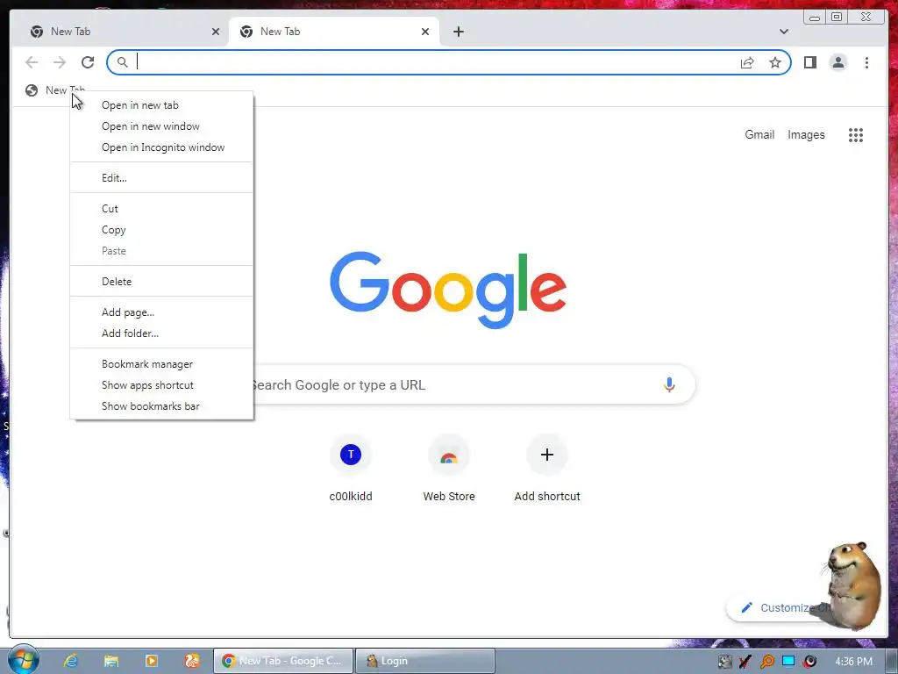Image resolution: width=898 pixels, height=674 pixels.
Task: Click Delete in the context menu
Action: point(161,282)
